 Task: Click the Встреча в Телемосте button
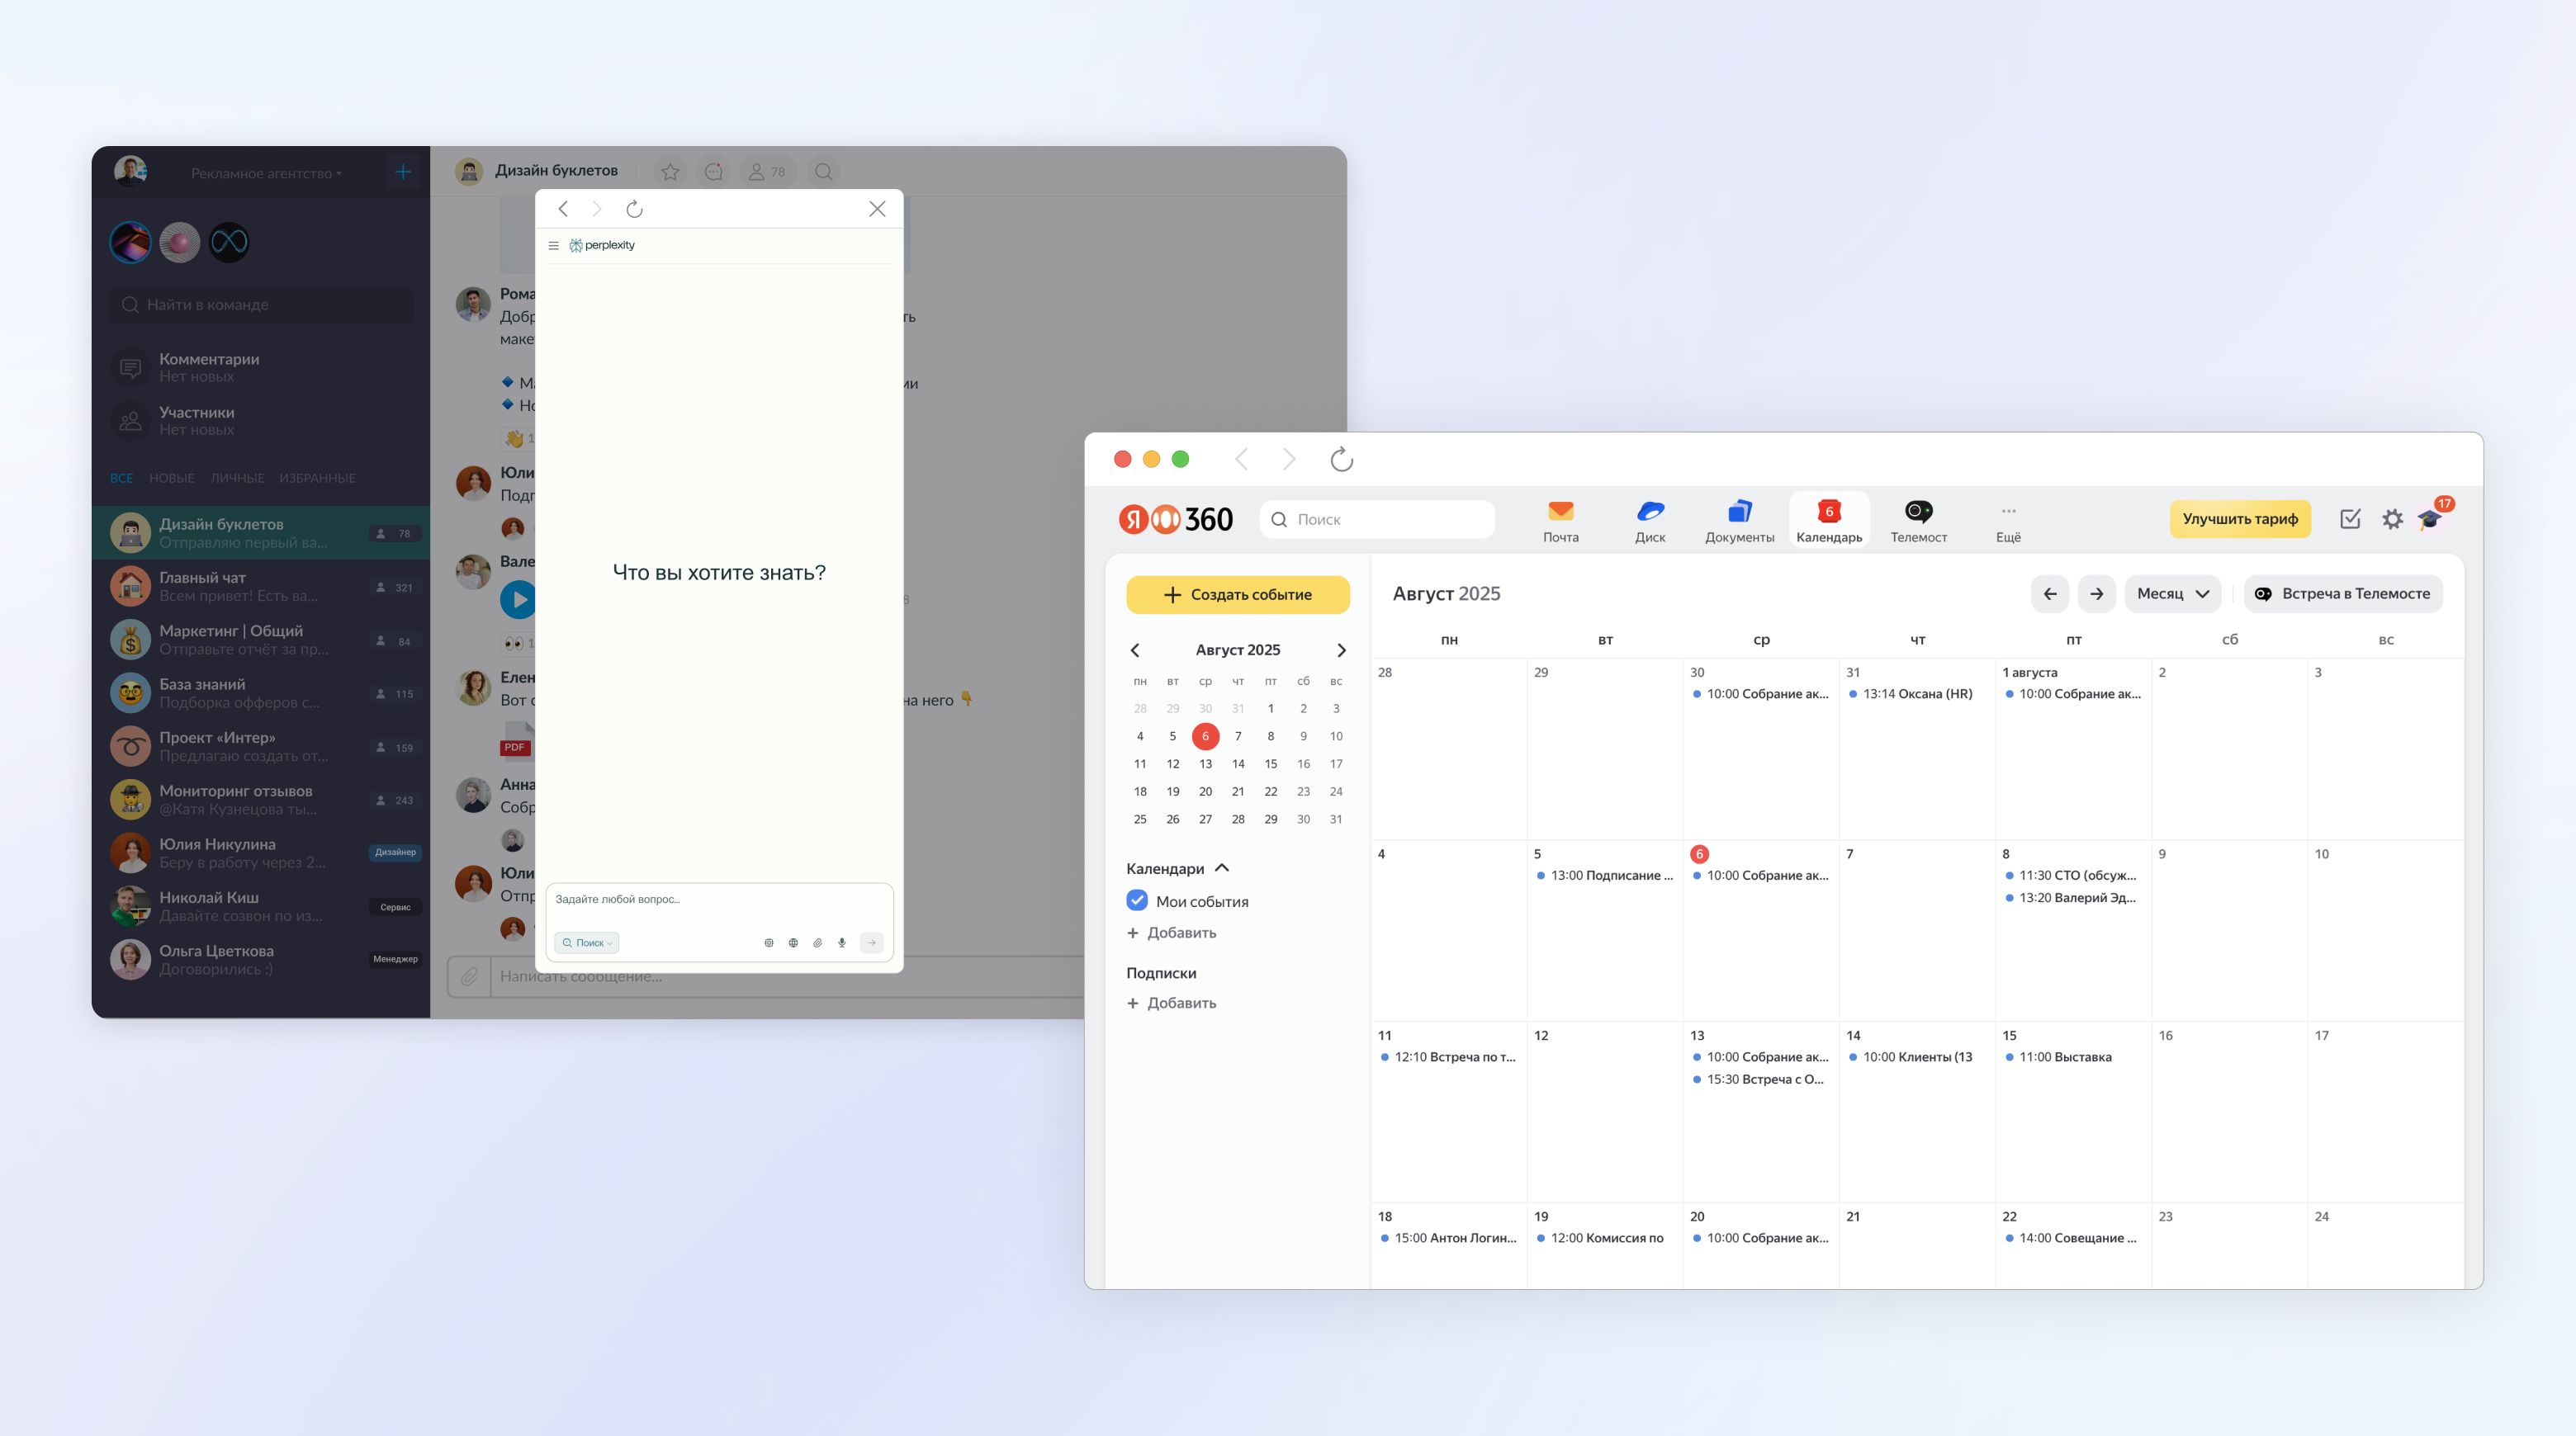[2342, 593]
